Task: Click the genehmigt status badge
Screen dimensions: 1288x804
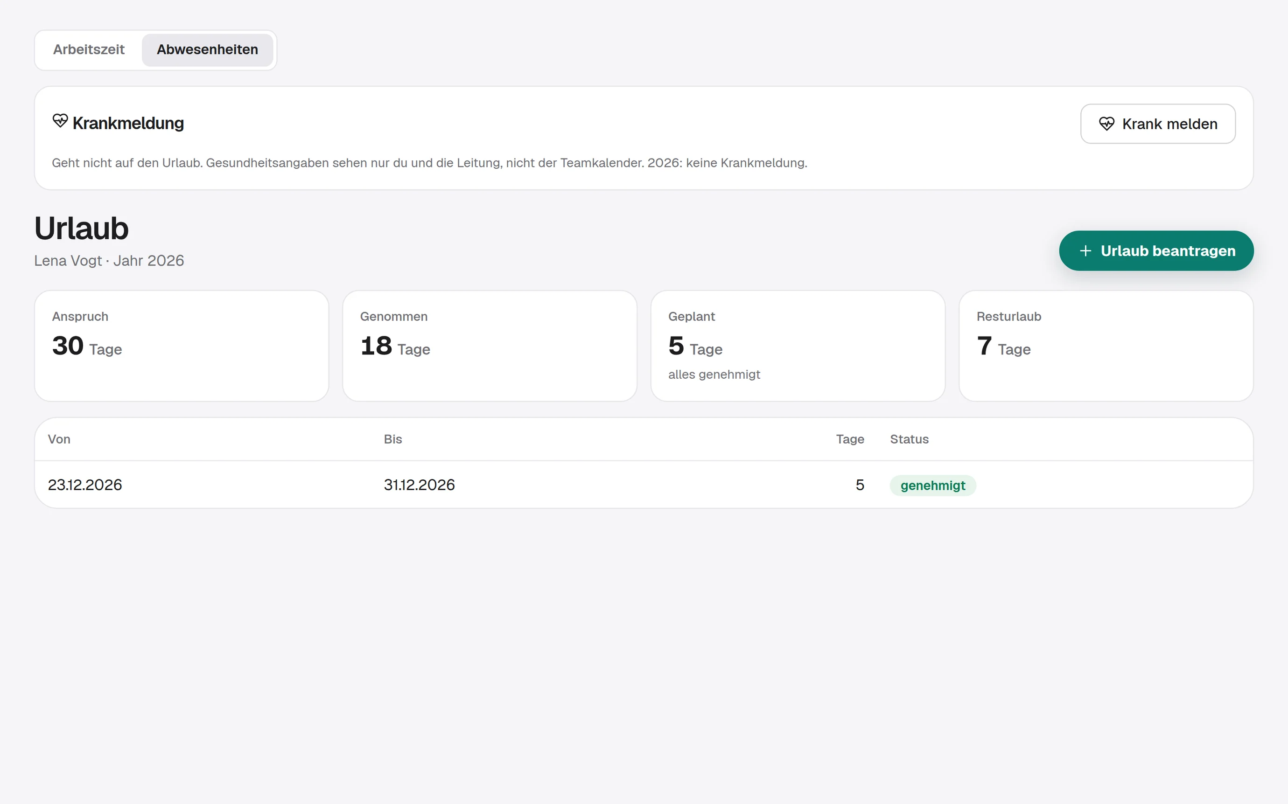Action: pos(932,485)
